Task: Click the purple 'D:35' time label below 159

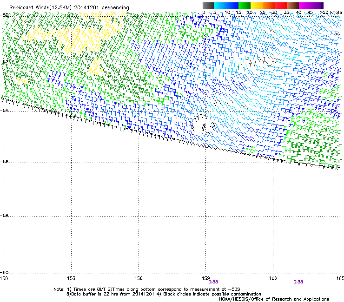Action: [x=213, y=282]
